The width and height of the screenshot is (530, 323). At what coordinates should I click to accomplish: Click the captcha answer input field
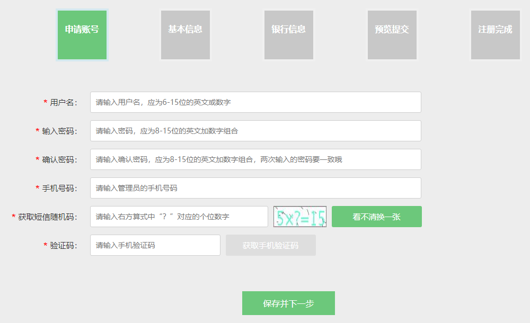(x=179, y=217)
